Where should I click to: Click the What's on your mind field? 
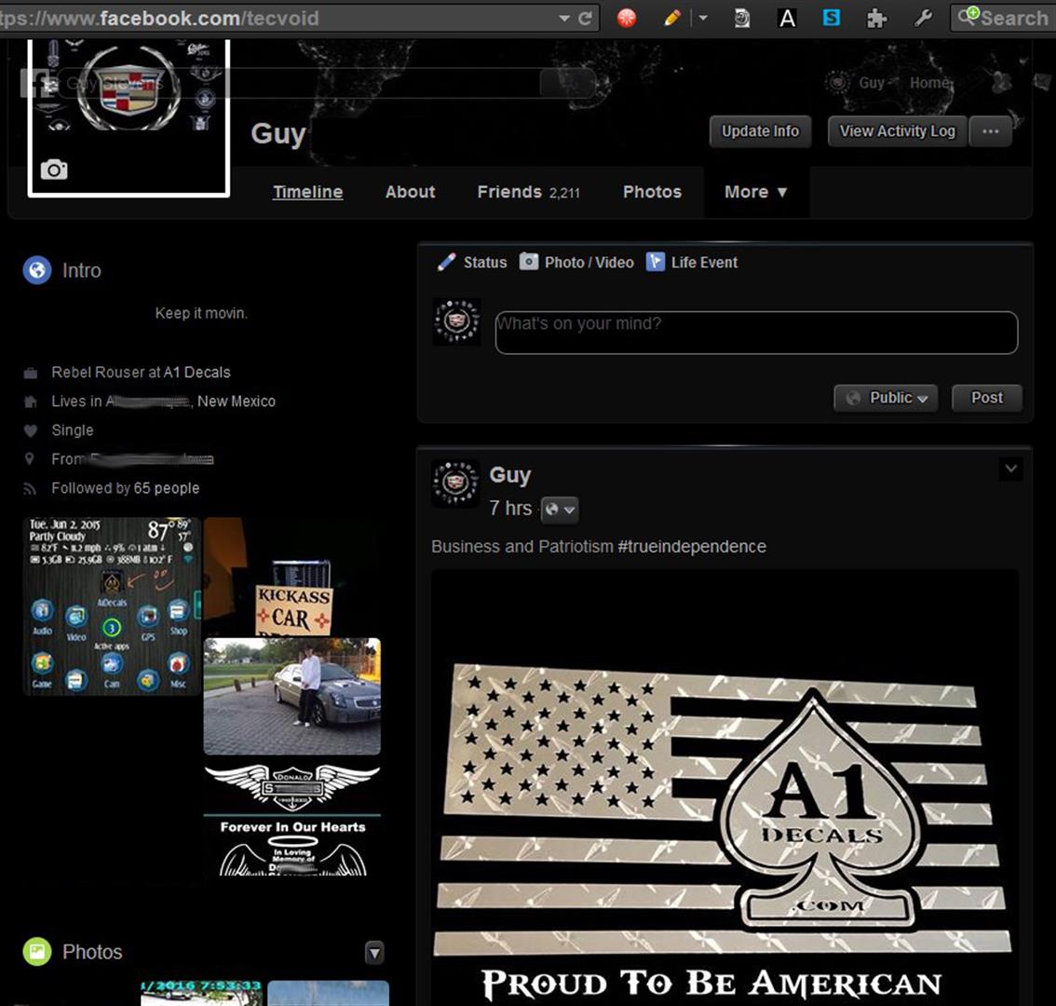point(756,333)
